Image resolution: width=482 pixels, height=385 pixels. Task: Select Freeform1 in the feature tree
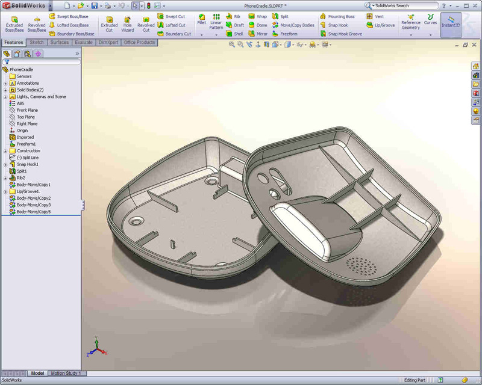tap(26, 144)
